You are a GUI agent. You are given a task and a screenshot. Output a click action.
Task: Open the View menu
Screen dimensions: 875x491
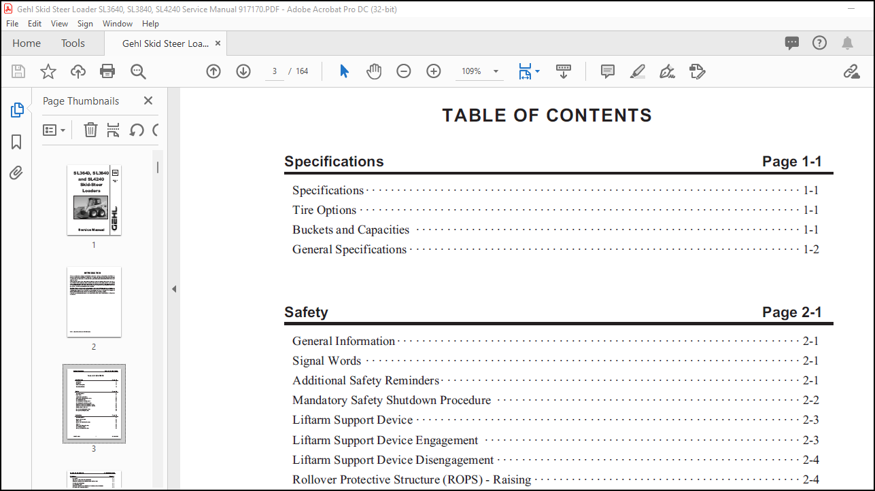60,23
